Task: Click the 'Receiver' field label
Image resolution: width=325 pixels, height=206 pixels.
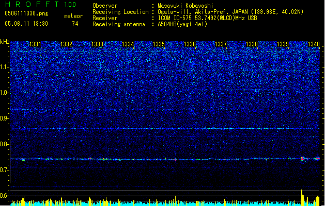Action: pyautogui.click(x=105, y=18)
